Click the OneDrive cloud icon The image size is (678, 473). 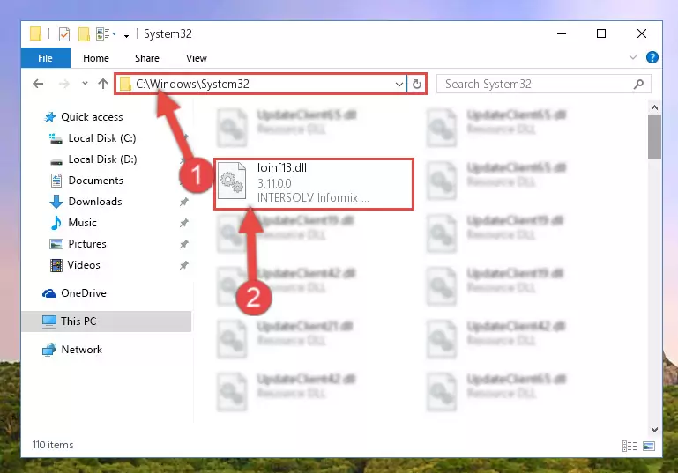(49, 293)
